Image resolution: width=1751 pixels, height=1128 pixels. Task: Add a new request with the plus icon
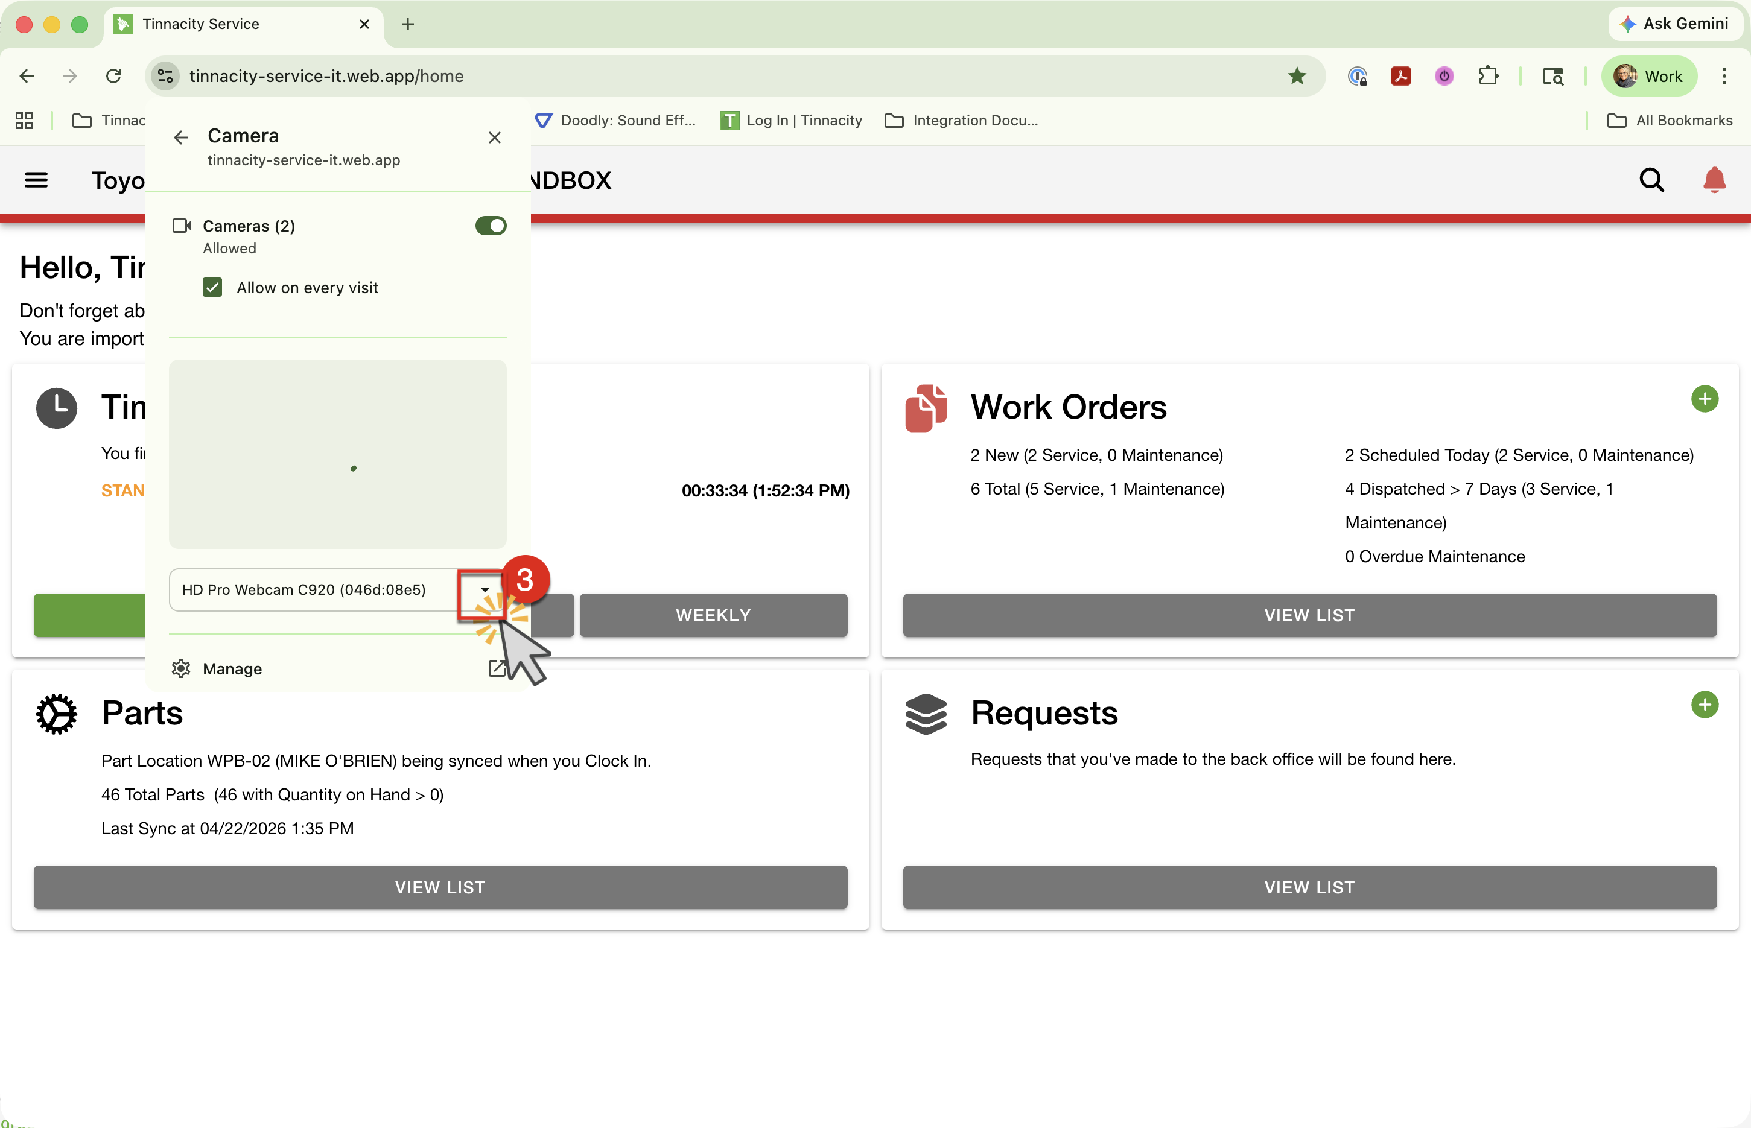tap(1704, 705)
